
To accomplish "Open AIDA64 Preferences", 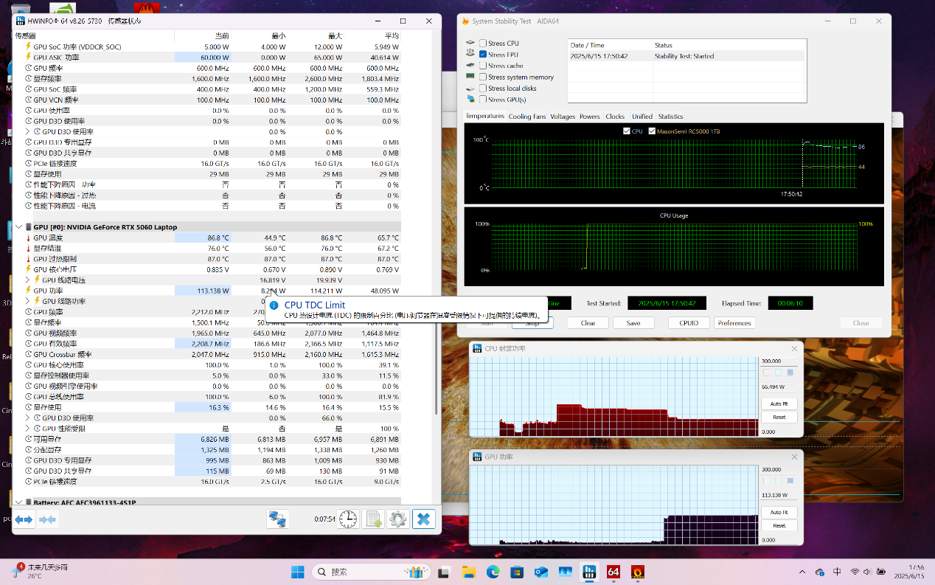I will (x=734, y=323).
